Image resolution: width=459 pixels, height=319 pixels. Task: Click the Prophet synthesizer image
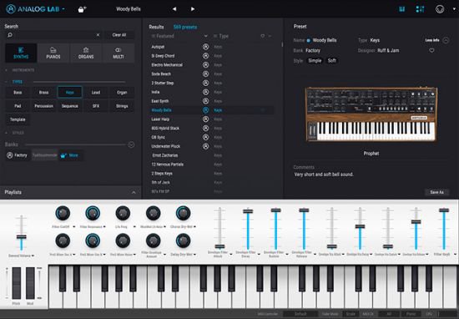(371, 114)
